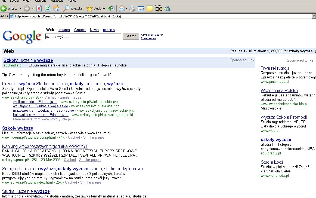Open sponsored ad 'Trwa rekrutacja'
The width and height of the screenshot is (316, 198).
275,68
